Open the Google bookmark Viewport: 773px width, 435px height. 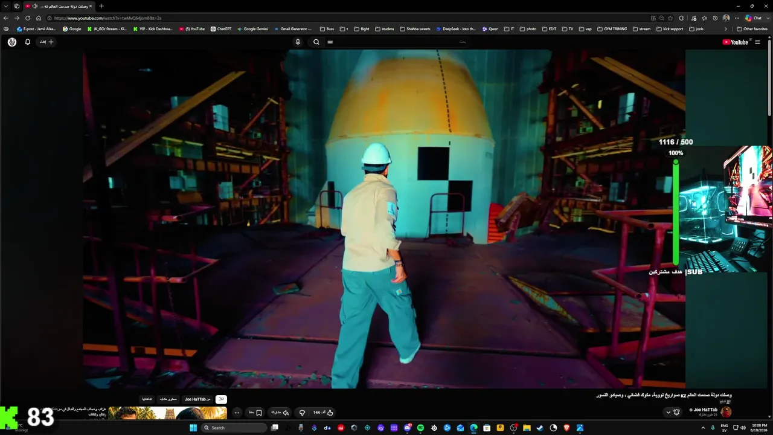72,29
